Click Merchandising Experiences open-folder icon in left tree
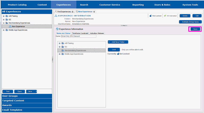This screenshot has width=204, height=113. pyautogui.click(x=7, y=23)
